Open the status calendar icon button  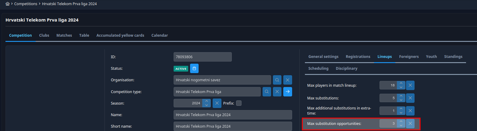click(194, 69)
